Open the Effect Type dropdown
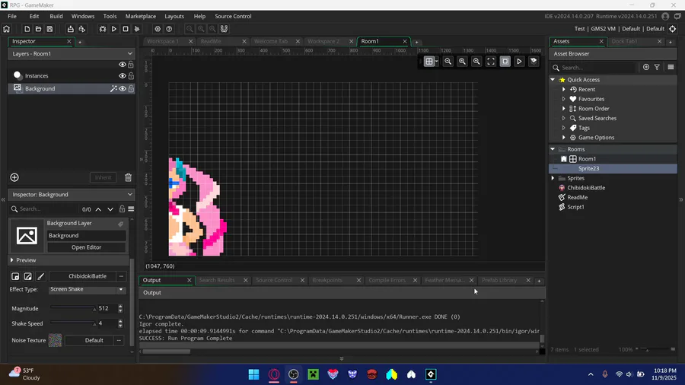The image size is (685, 385). [88, 289]
